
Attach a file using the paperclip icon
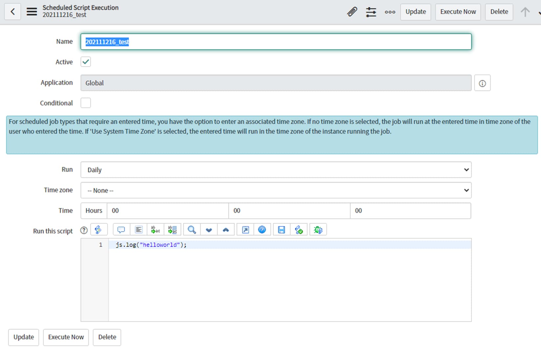352,12
